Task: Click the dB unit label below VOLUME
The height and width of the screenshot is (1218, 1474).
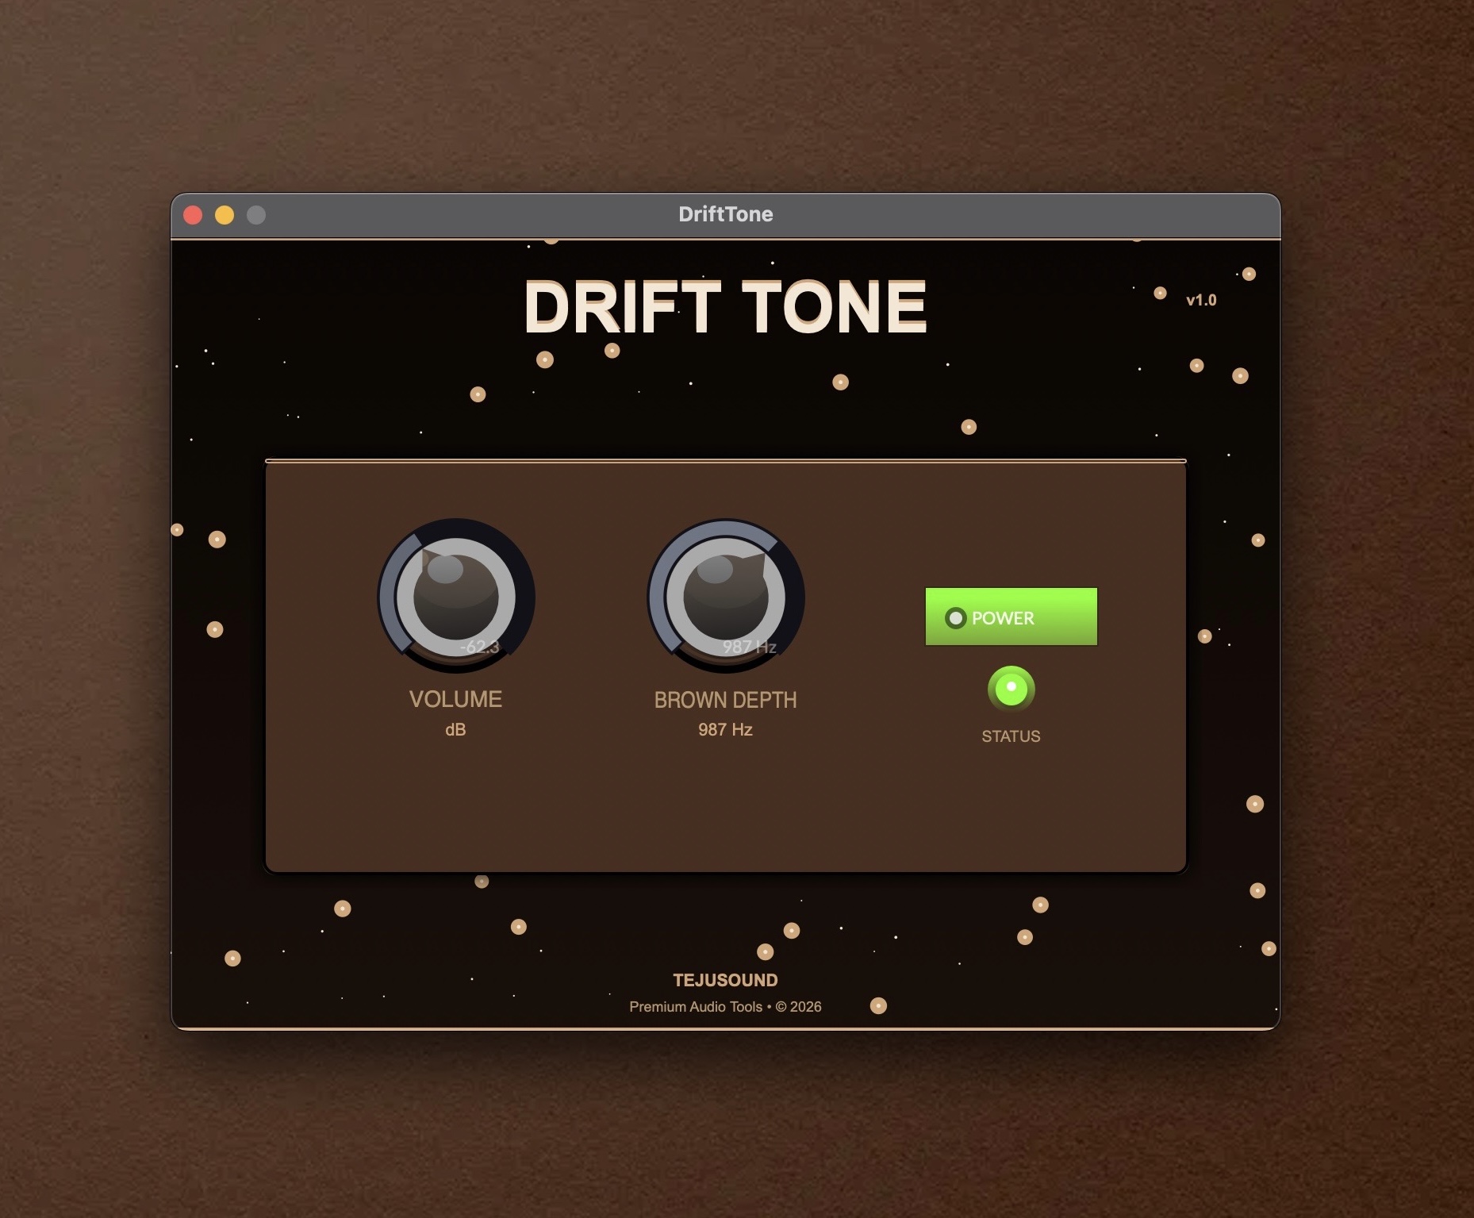Action: pos(456,729)
